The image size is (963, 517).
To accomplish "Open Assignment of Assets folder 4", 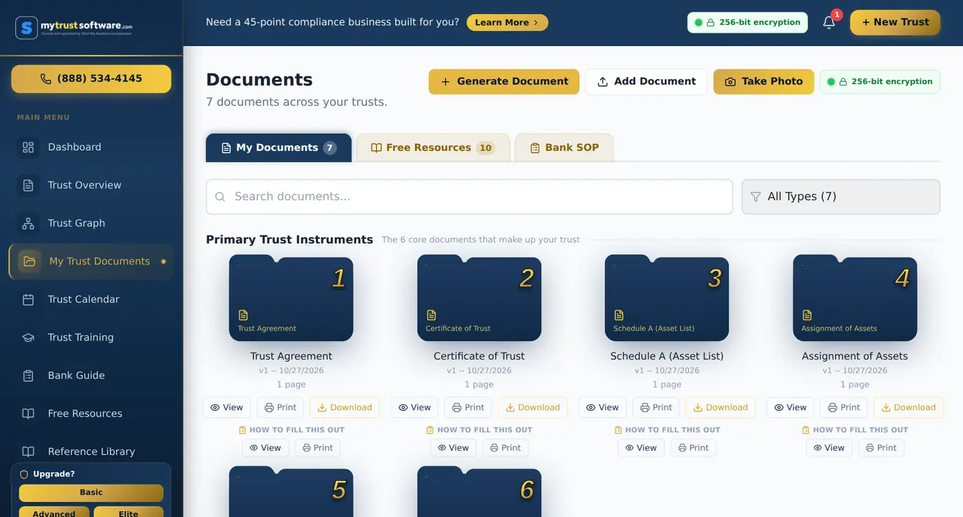I will pyautogui.click(x=855, y=298).
